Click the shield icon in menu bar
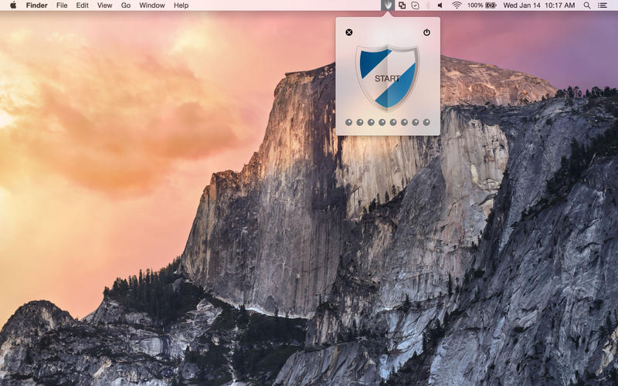Screen dimensions: 618x386 [x=389, y=5]
